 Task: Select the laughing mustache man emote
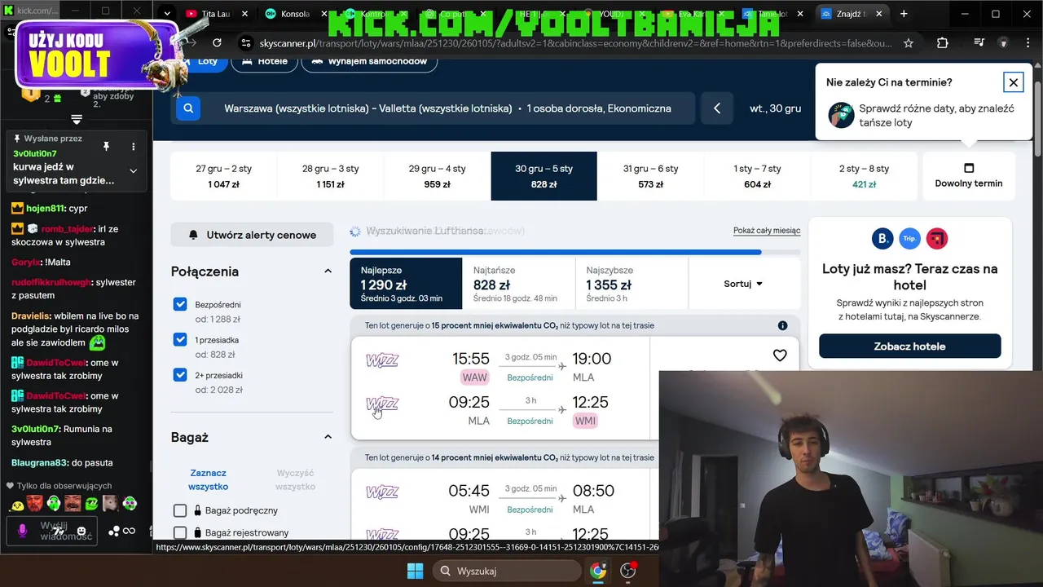73,504
